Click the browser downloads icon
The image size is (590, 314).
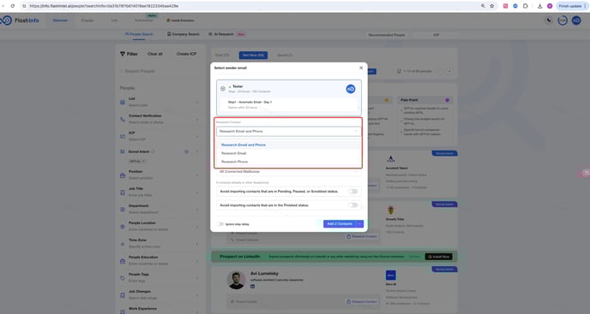pos(539,6)
